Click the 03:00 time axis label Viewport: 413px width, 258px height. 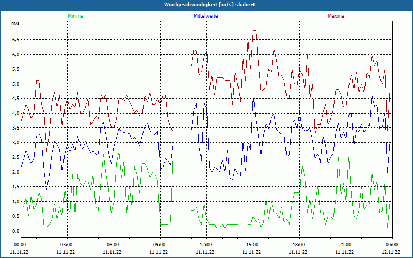click(67, 245)
